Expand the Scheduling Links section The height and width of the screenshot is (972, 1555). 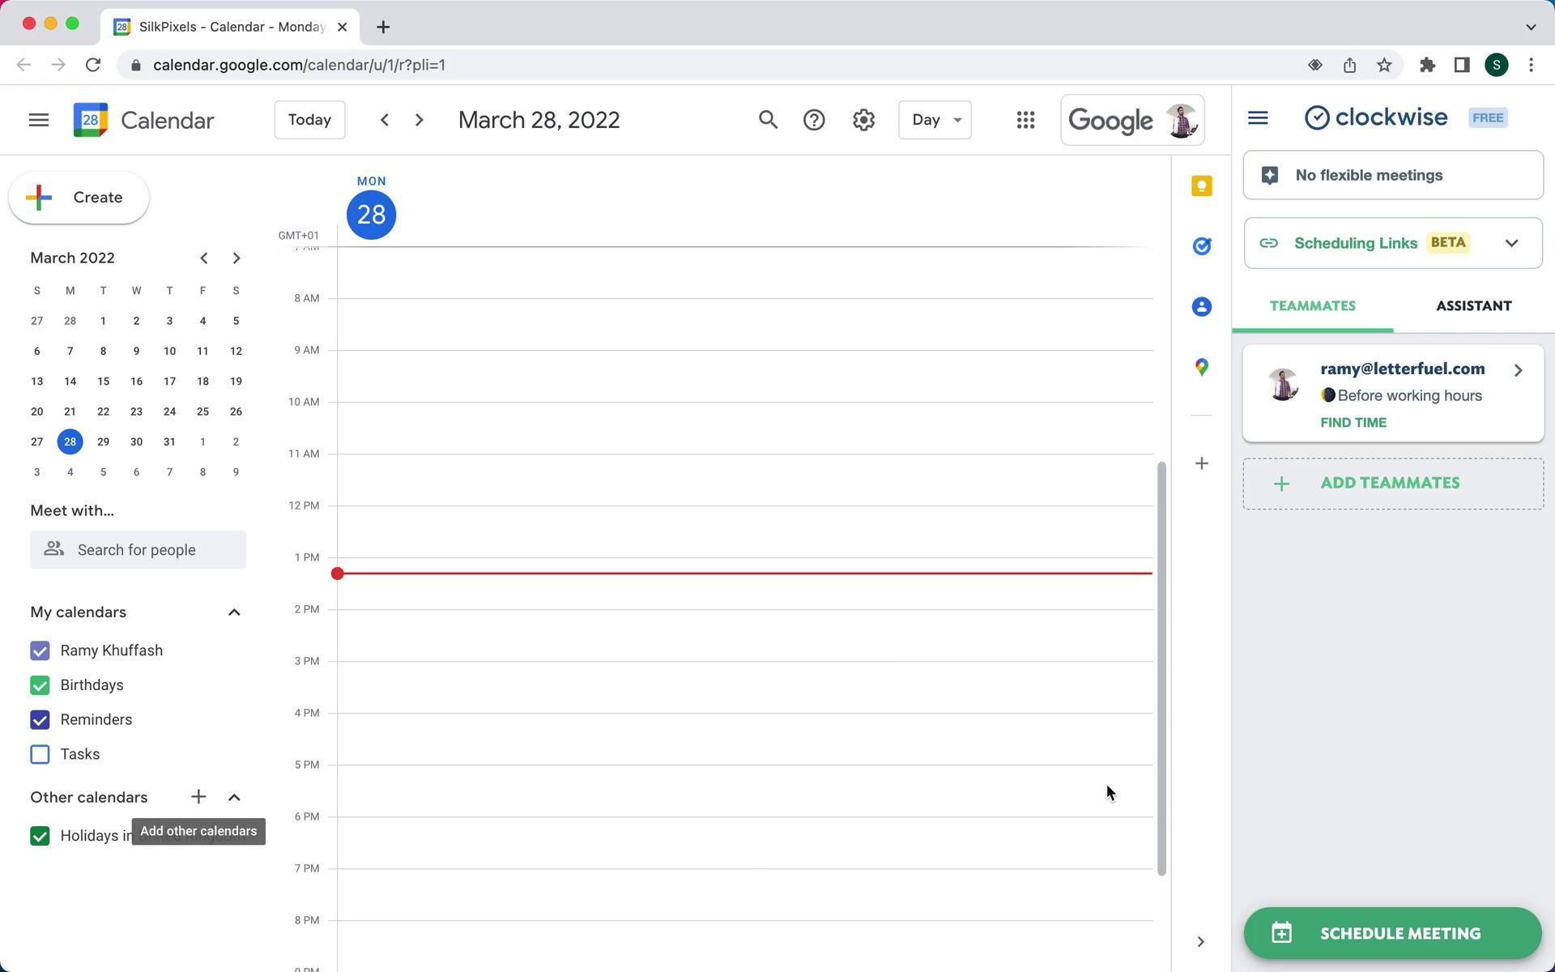[1511, 243]
